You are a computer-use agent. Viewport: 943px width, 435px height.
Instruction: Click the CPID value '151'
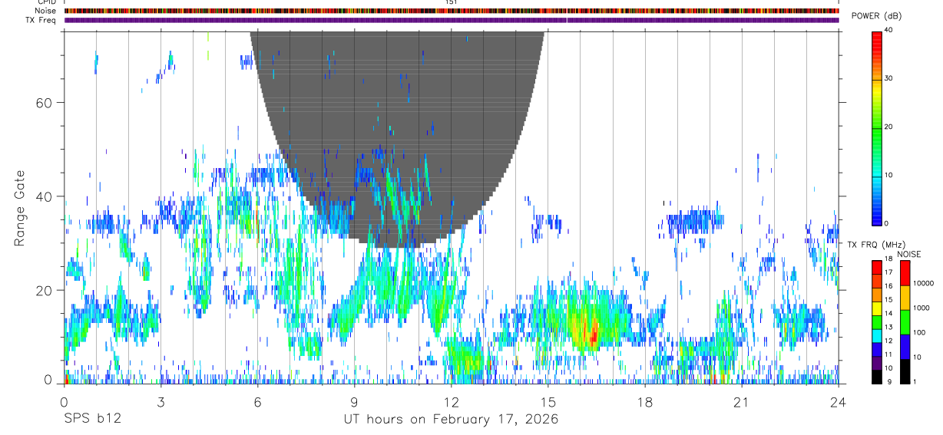(452, 2)
